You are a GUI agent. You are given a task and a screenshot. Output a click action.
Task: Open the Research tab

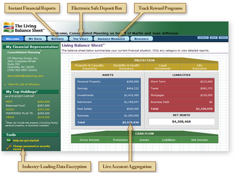(x=141, y=39)
